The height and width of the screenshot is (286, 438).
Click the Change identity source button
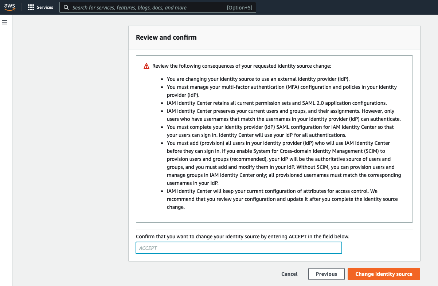click(384, 274)
